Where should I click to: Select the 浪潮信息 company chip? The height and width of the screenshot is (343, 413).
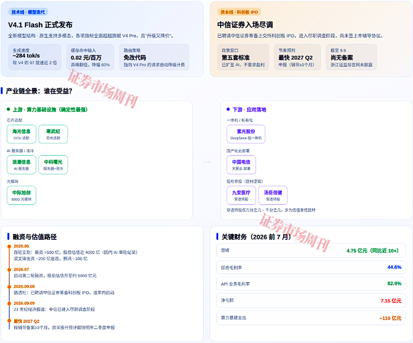click(x=21, y=164)
